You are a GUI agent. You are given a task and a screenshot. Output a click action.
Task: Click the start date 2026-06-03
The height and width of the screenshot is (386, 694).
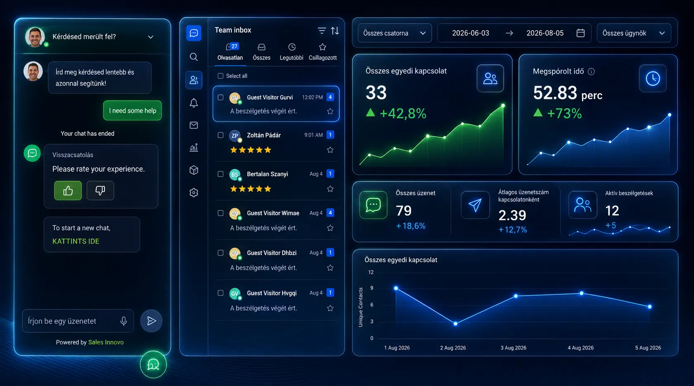click(471, 33)
